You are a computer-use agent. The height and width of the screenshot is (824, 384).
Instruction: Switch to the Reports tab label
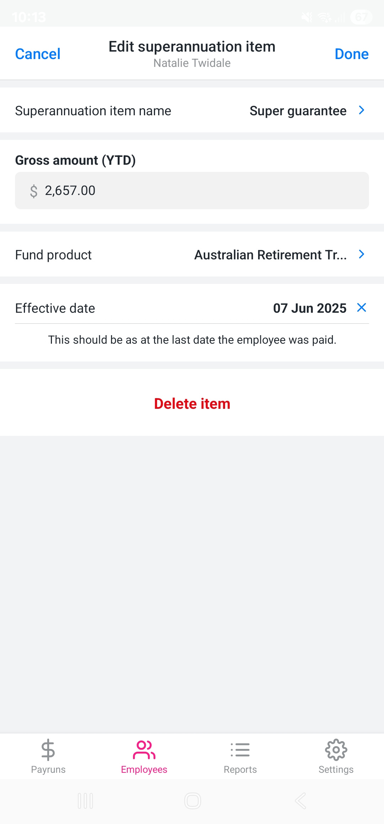pos(240,770)
